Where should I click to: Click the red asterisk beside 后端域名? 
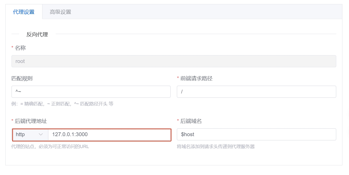point(178,121)
